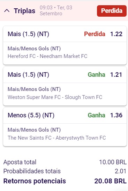Viewport: 128px width, 191px height.
Task: Click the Retornos potenciais 20.08 BRL amount
Action: [110, 181]
